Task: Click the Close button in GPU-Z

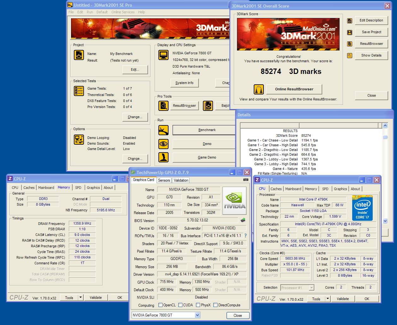Action: click(x=238, y=316)
